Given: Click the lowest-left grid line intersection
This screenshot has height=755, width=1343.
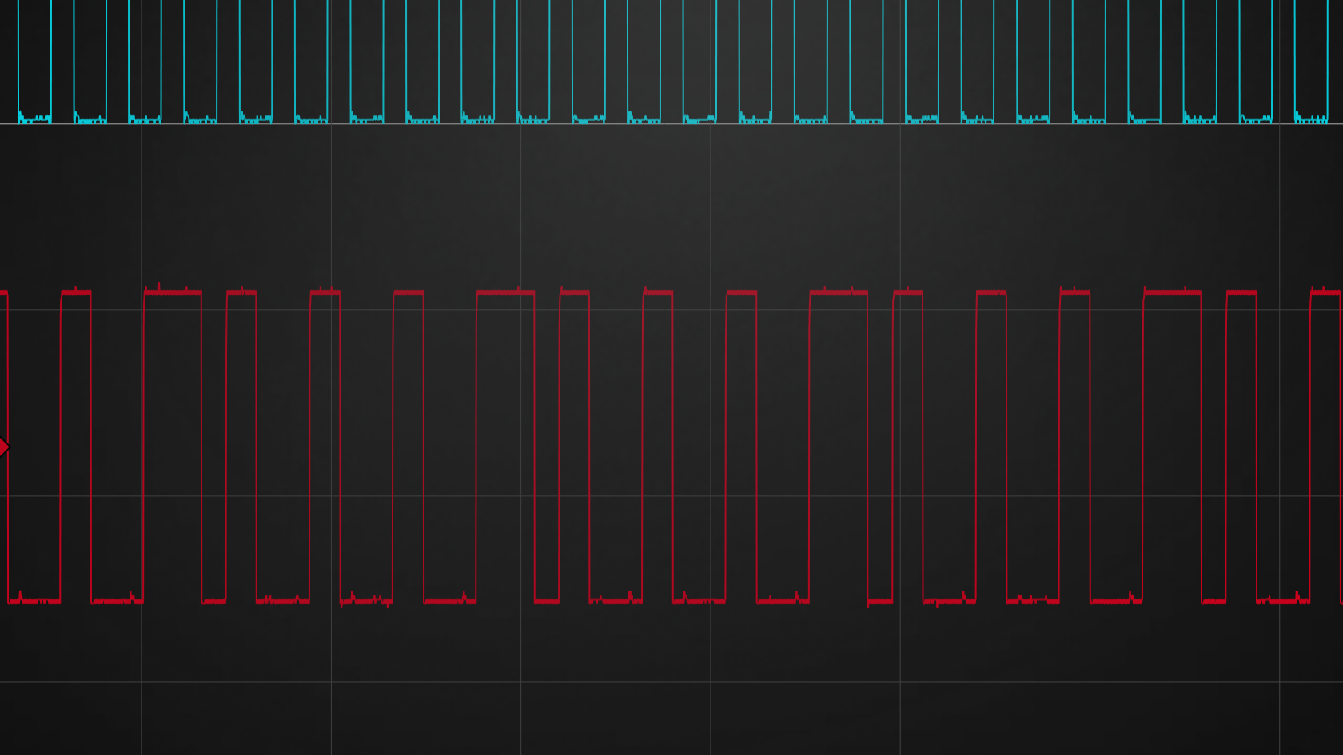Looking at the screenshot, I should coord(141,682).
